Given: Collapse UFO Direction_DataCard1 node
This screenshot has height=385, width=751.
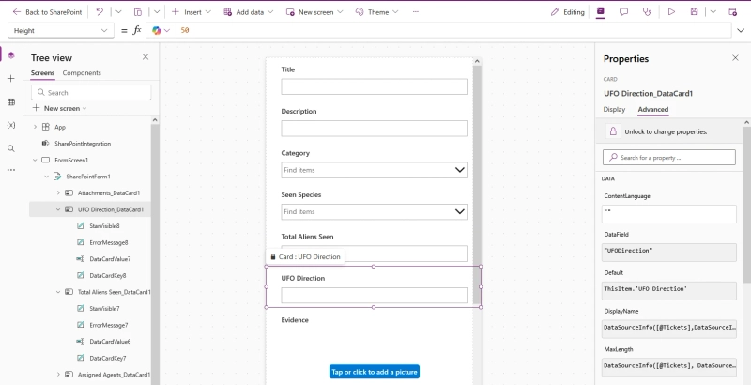Looking at the screenshot, I should point(58,209).
